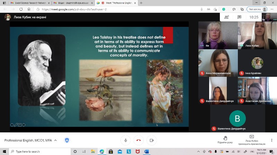The height and width of the screenshot is (155, 277).
Task: Open Microsoft Store from taskbar
Action: [x=111, y=152]
